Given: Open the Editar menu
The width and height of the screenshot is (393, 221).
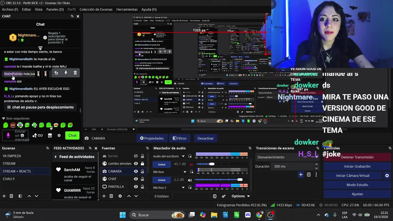Looking at the screenshot, I should tap(26, 10).
